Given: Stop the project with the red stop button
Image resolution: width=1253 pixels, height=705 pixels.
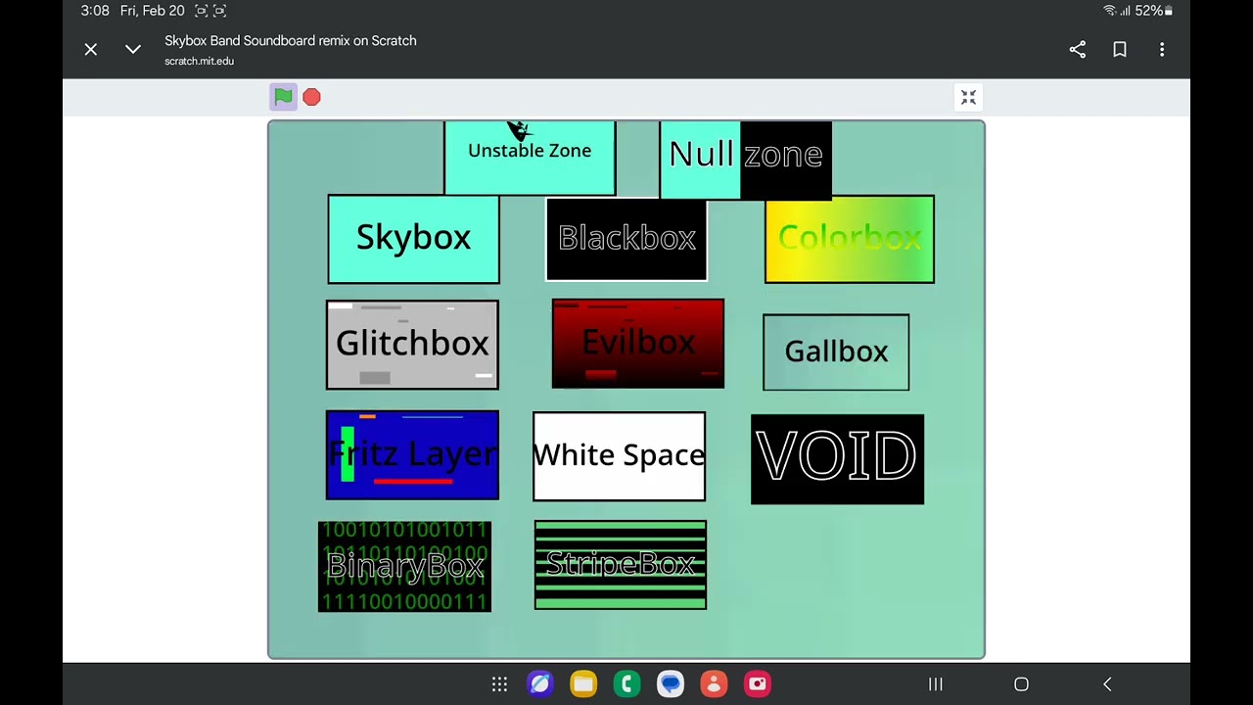Looking at the screenshot, I should [311, 97].
